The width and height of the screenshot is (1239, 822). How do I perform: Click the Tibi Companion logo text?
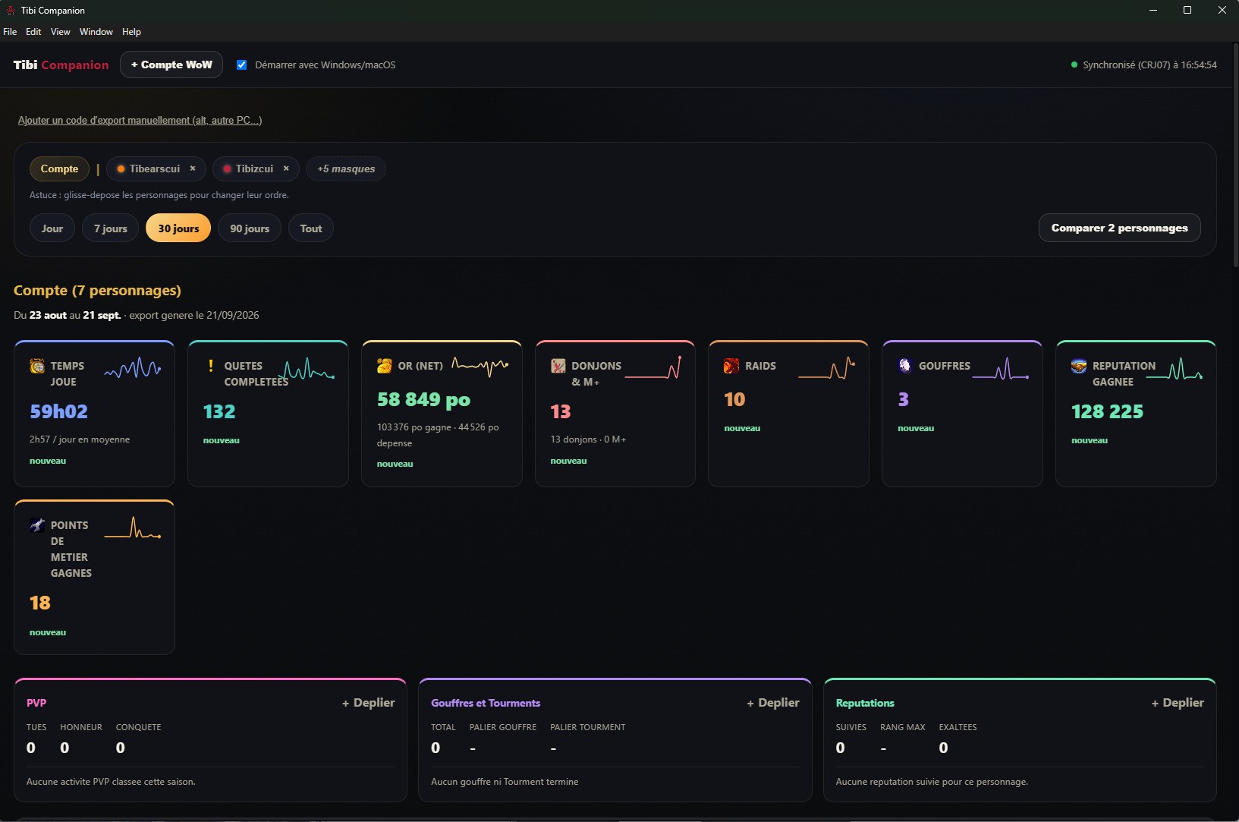(61, 65)
